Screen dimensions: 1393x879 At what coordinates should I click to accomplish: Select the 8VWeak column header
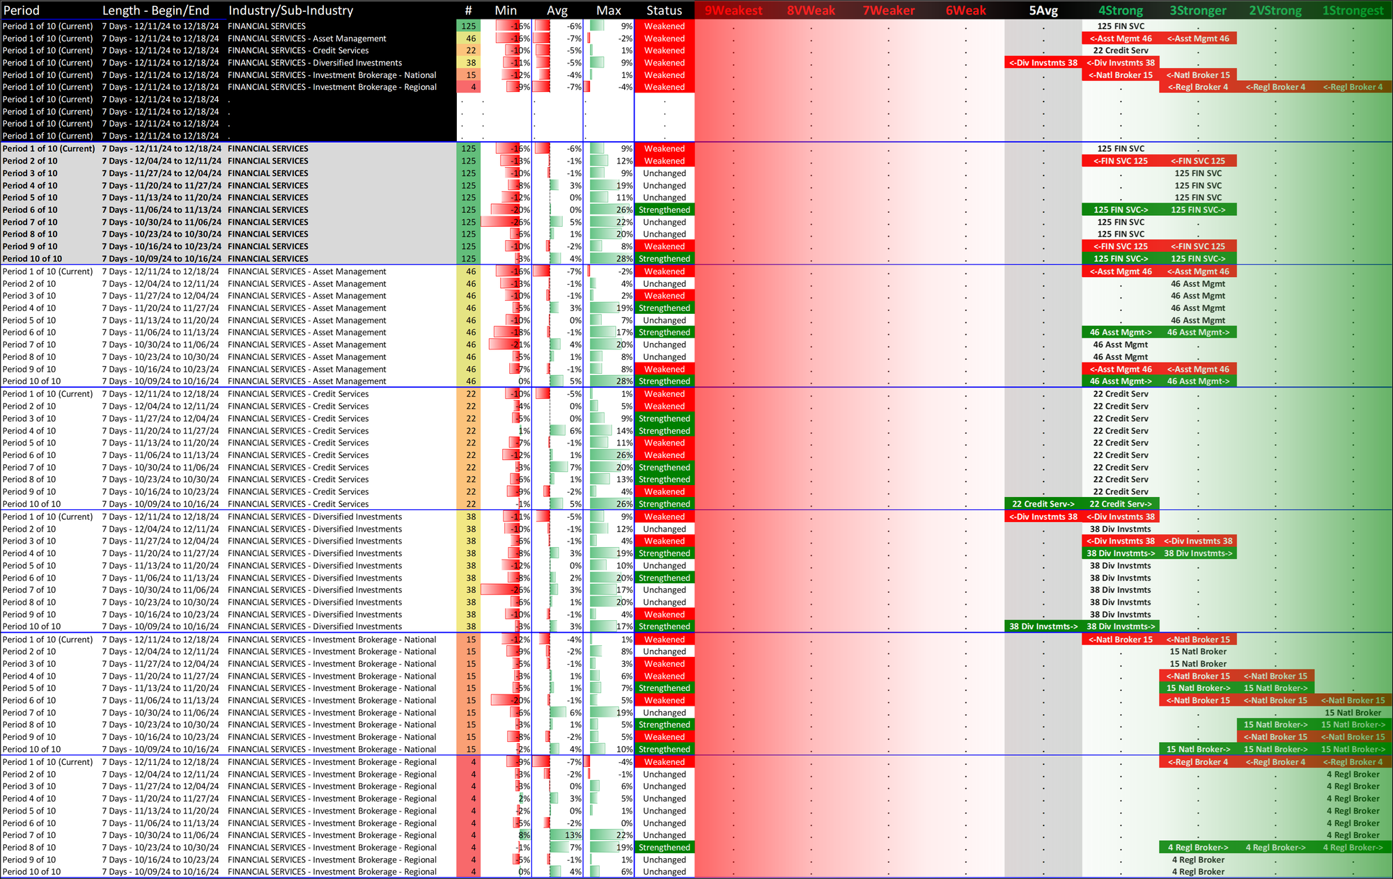(x=811, y=10)
